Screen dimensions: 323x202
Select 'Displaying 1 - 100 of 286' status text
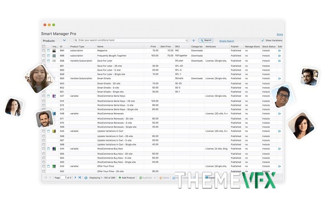click(x=102, y=178)
